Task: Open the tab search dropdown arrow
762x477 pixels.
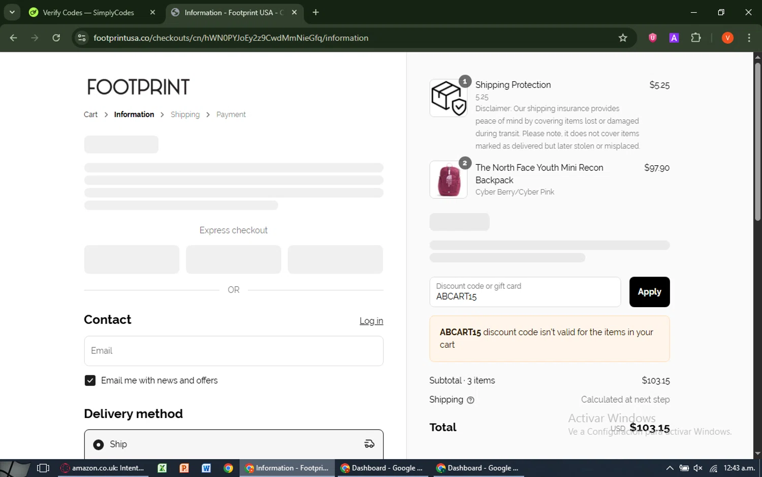Action: point(12,12)
